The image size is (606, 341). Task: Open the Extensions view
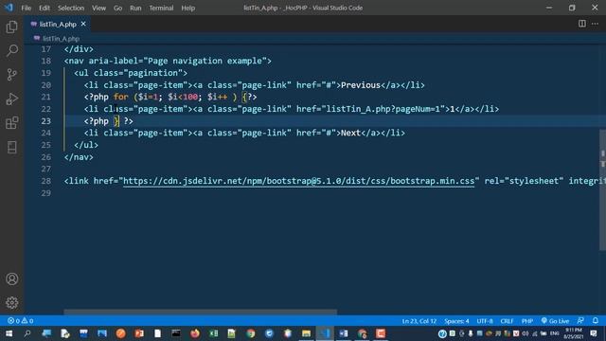[12, 123]
